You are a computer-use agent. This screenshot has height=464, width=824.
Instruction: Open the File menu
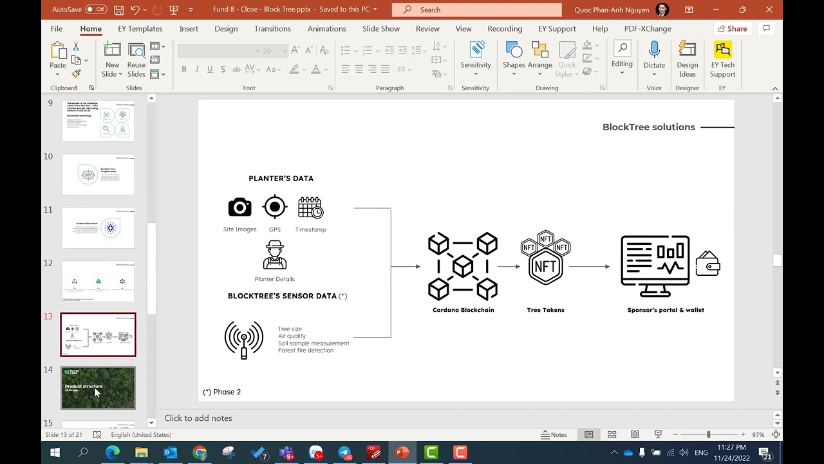pyautogui.click(x=57, y=28)
